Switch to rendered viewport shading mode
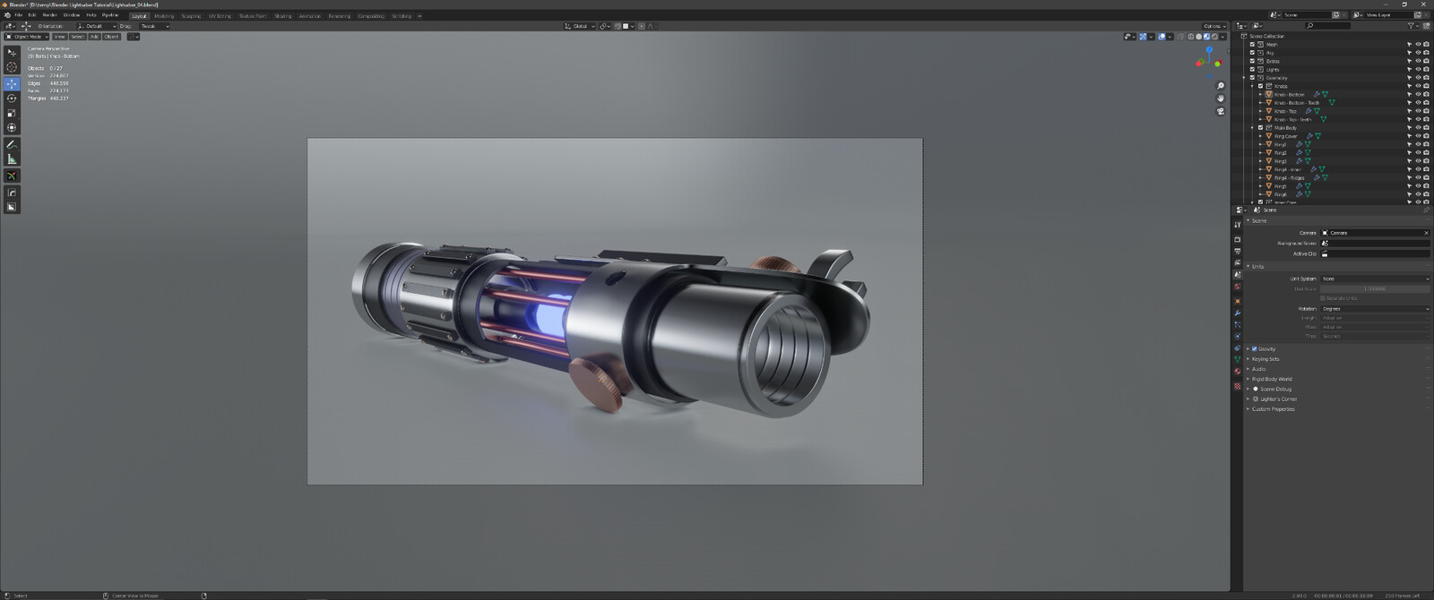1434x600 pixels. pyautogui.click(x=1214, y=37)
